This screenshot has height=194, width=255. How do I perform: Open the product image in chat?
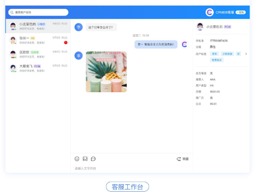[106, 72]
